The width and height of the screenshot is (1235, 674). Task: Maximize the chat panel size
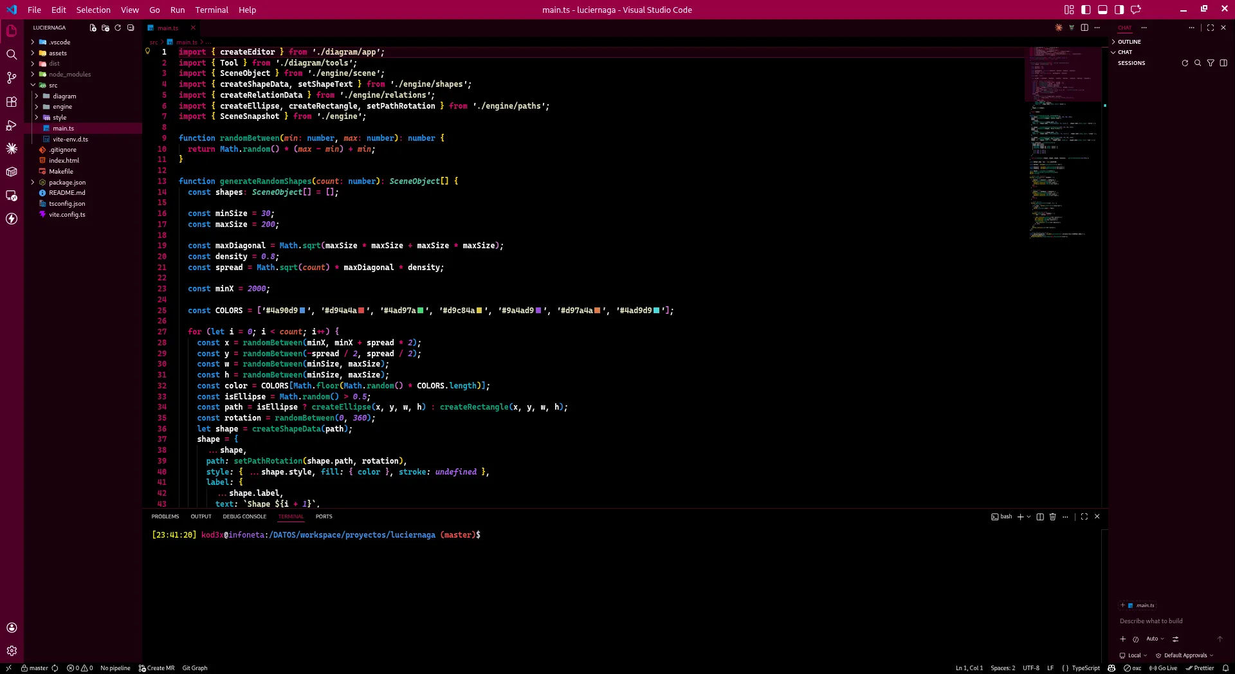pyautogui.click(x=1211, y=28)
